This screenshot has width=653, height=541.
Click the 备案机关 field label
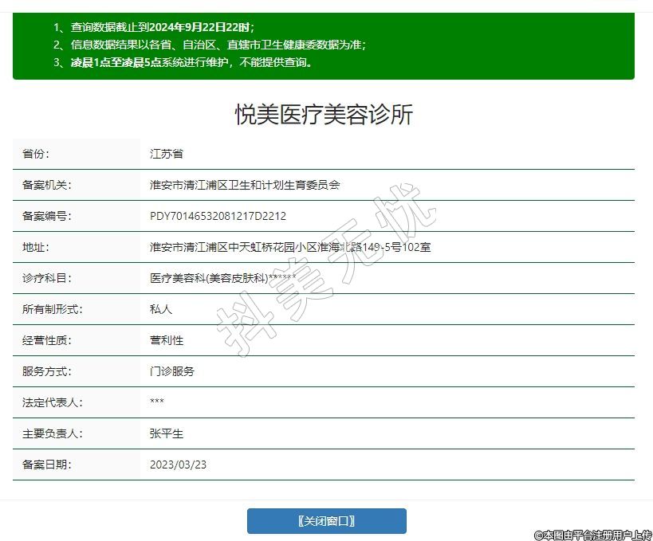pyautogui.click(x=47, y=185)
